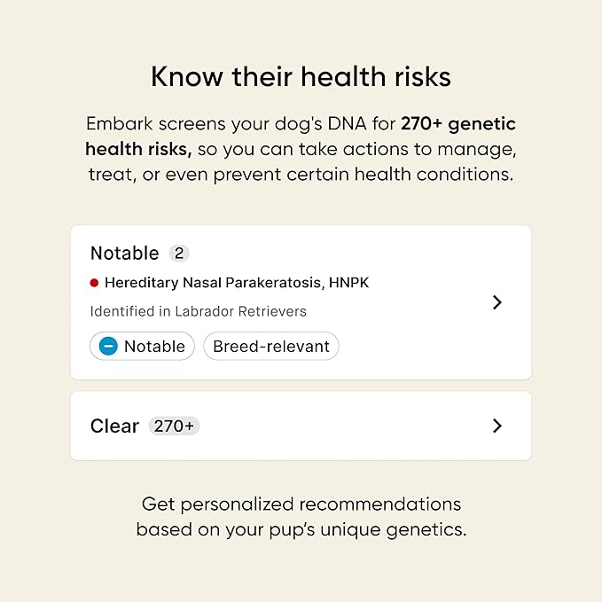This screenshot has height=602, width=602.
Task: Click the 270+ badge beside Clear
Action: tap(174, 426)
